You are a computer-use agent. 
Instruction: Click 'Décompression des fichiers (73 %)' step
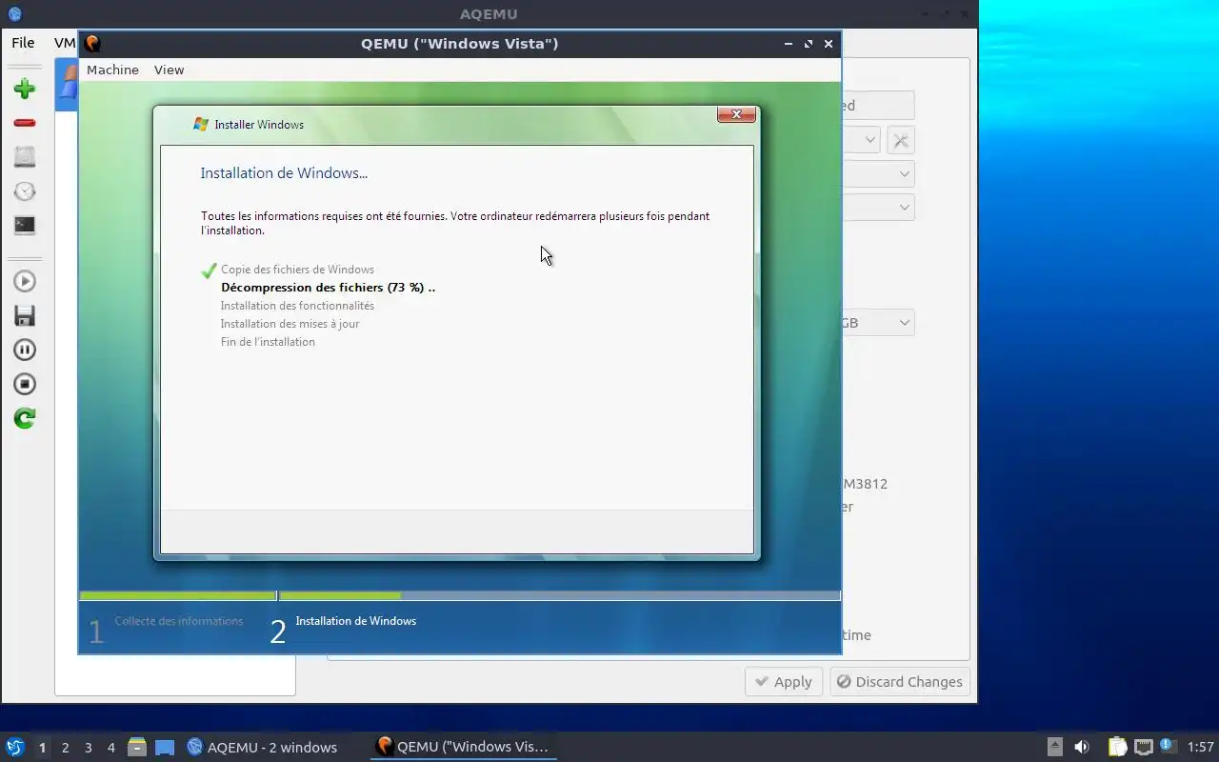(x=328, y=288)
